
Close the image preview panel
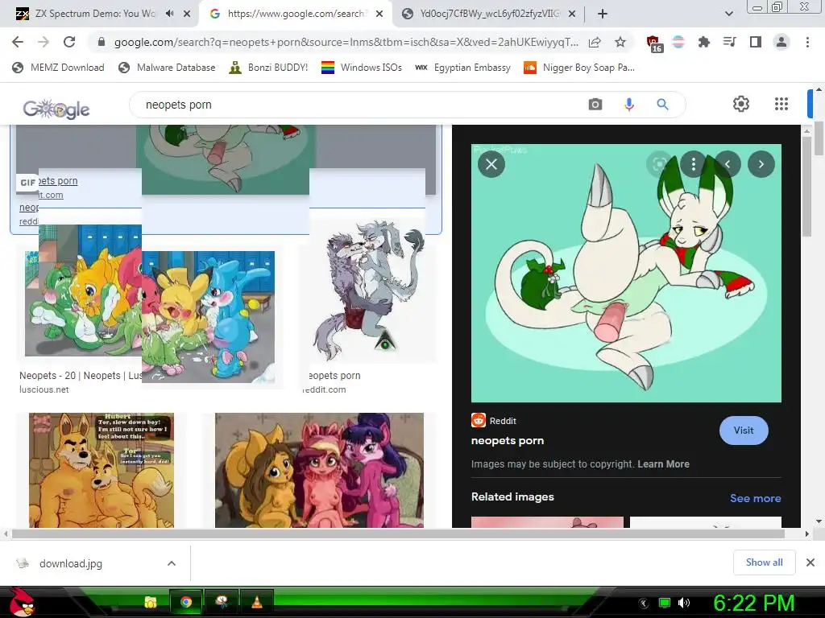491,164
